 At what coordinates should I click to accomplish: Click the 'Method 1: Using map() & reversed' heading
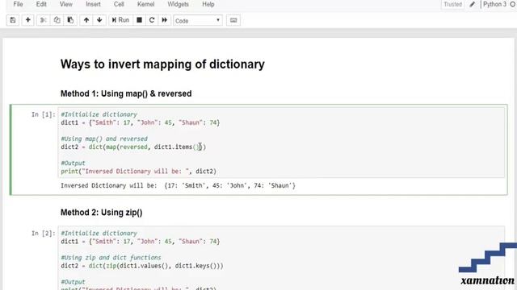[x=126, y=93]
